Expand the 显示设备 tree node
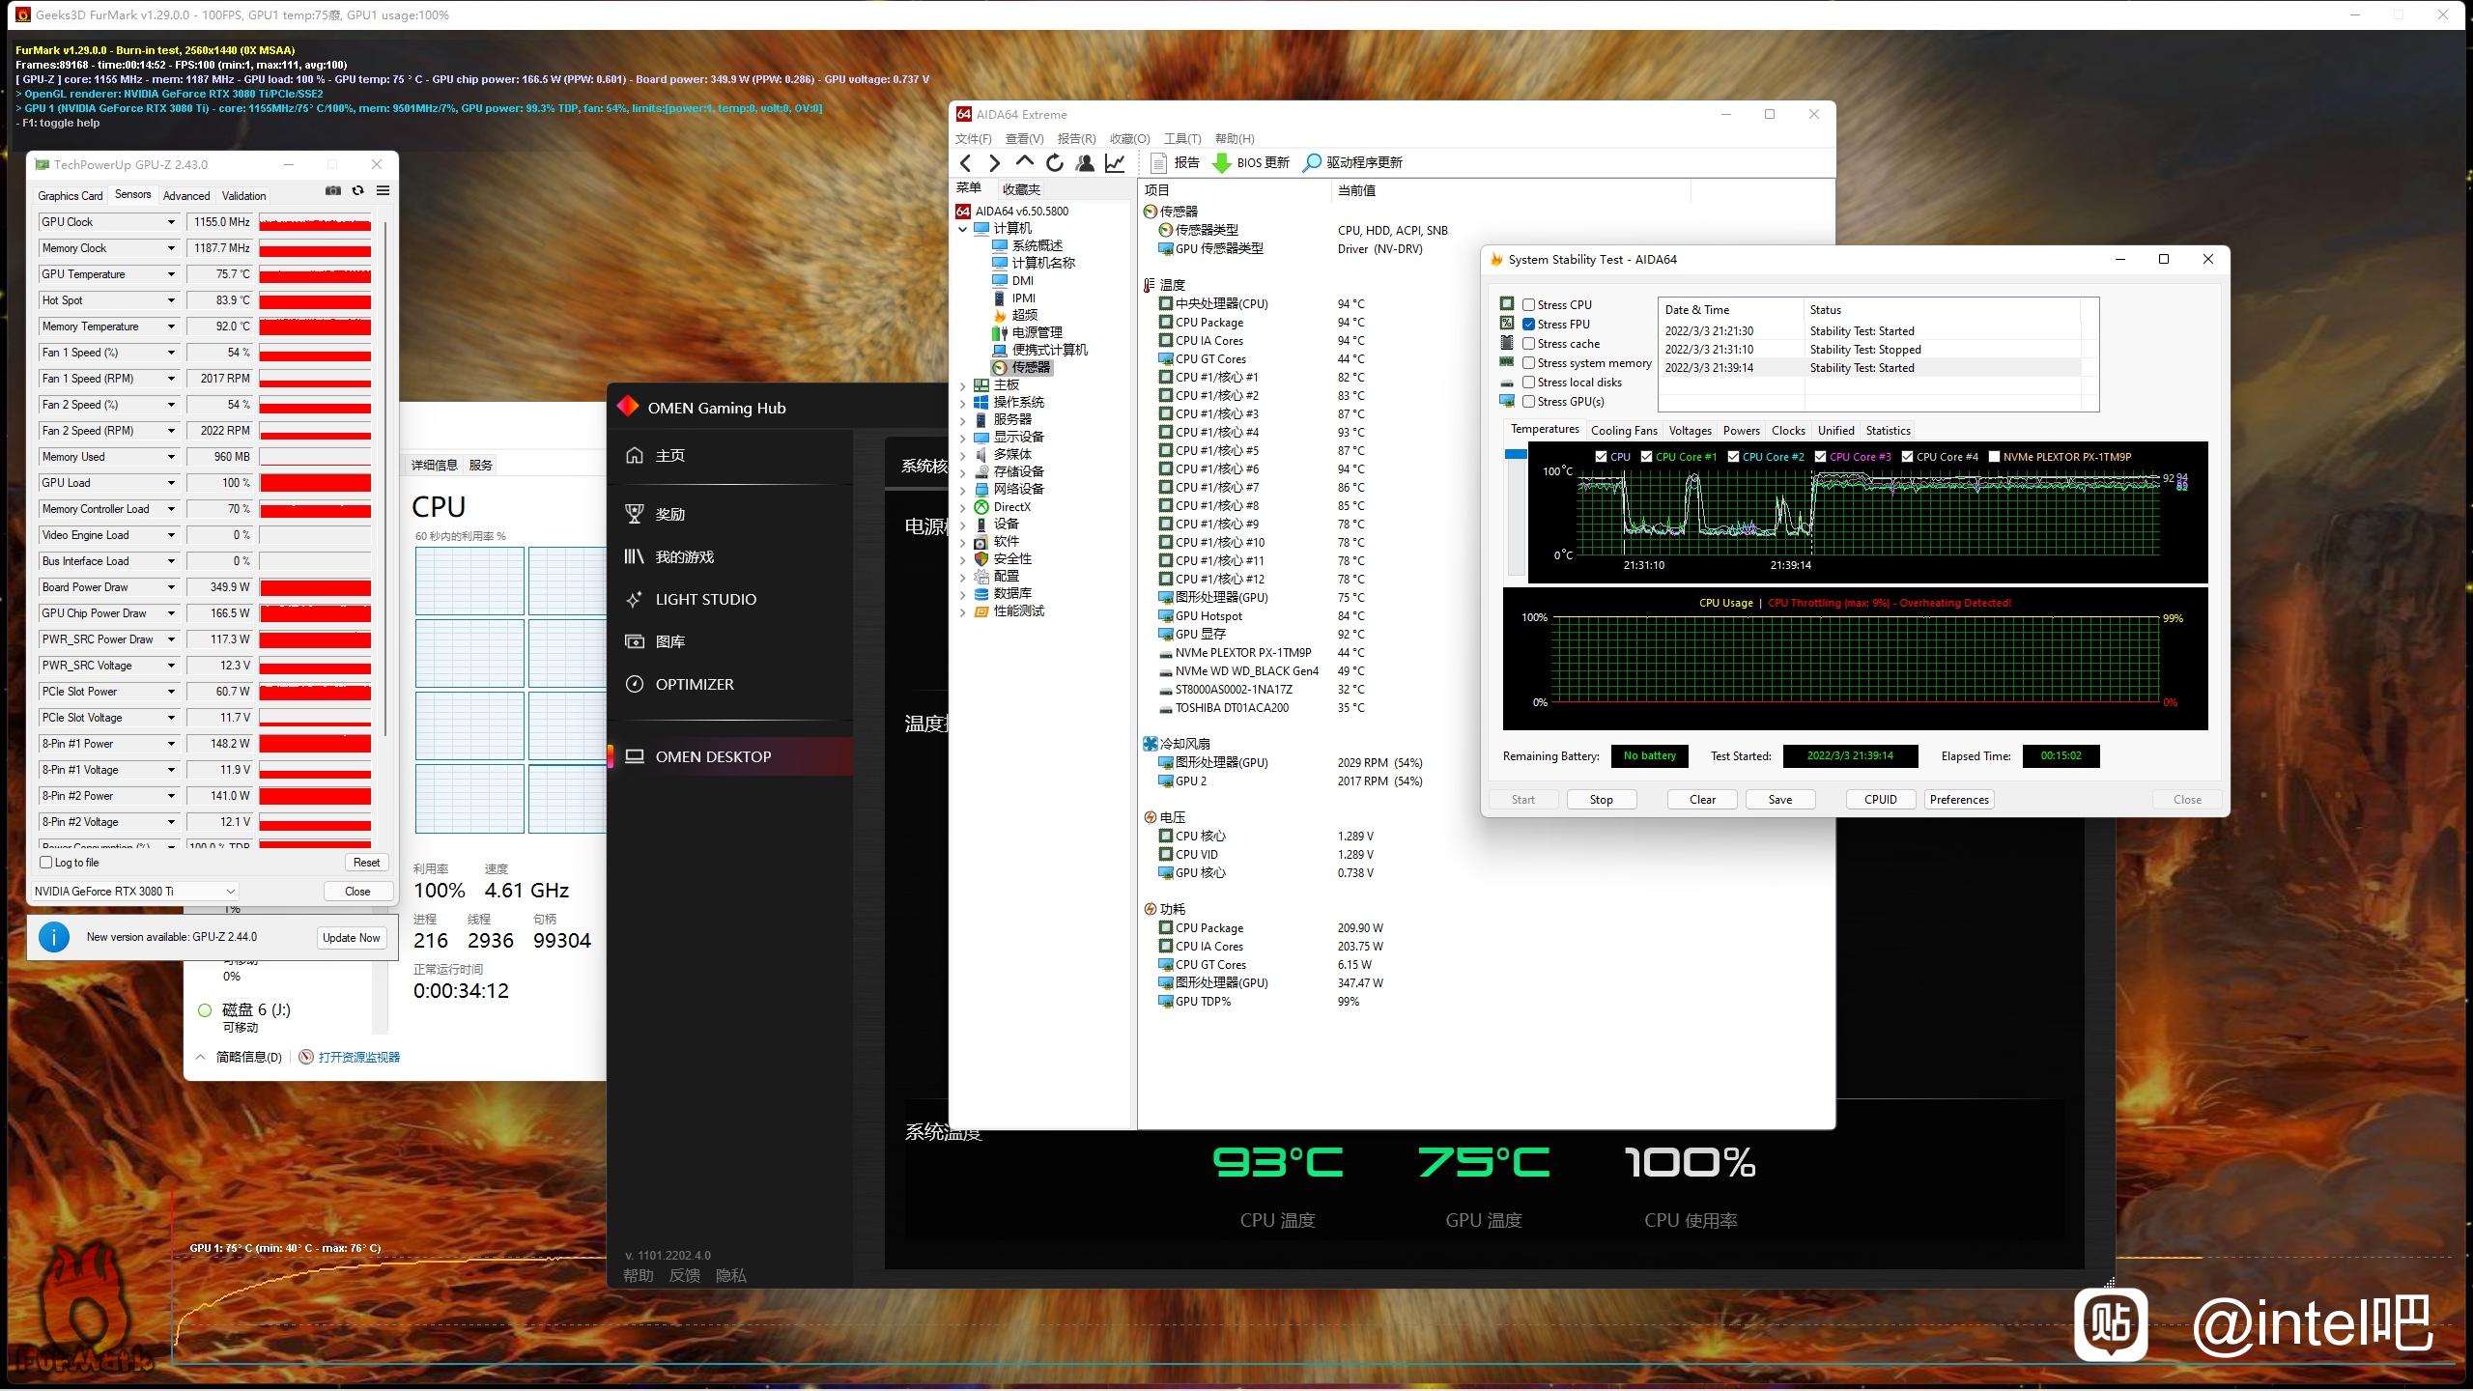 point(962,438)
